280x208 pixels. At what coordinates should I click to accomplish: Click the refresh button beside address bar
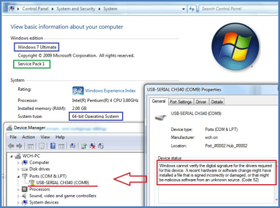pos(192,9)
